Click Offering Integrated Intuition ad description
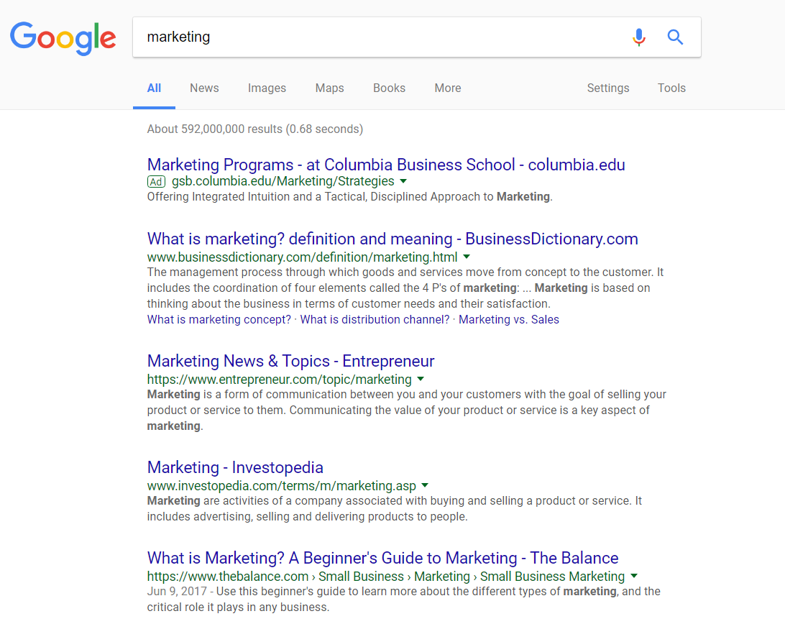This screenshot has width=785, height=624. click(x=349, y=197)
